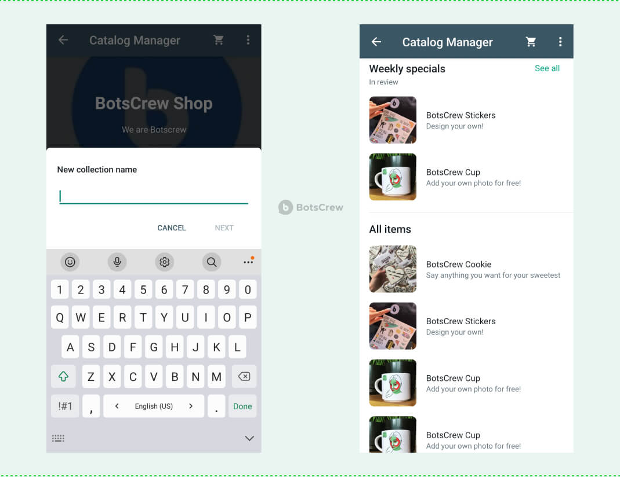Tap the number 1 key
The width and height of the screenshot is (620, 477).
tap(60, 289)
